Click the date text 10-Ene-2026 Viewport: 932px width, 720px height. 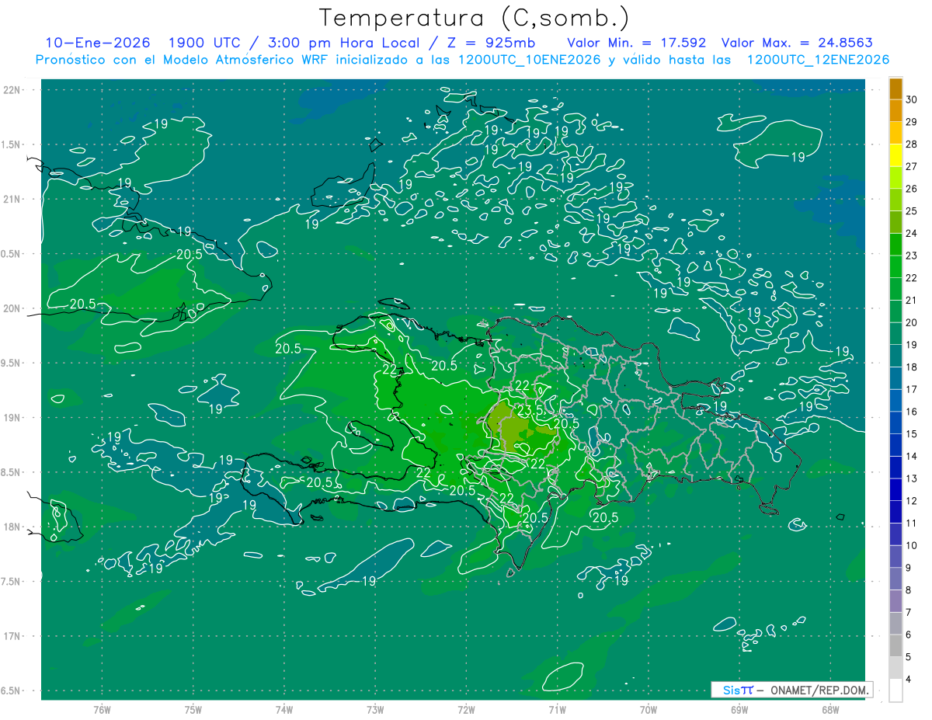[93, 43]
